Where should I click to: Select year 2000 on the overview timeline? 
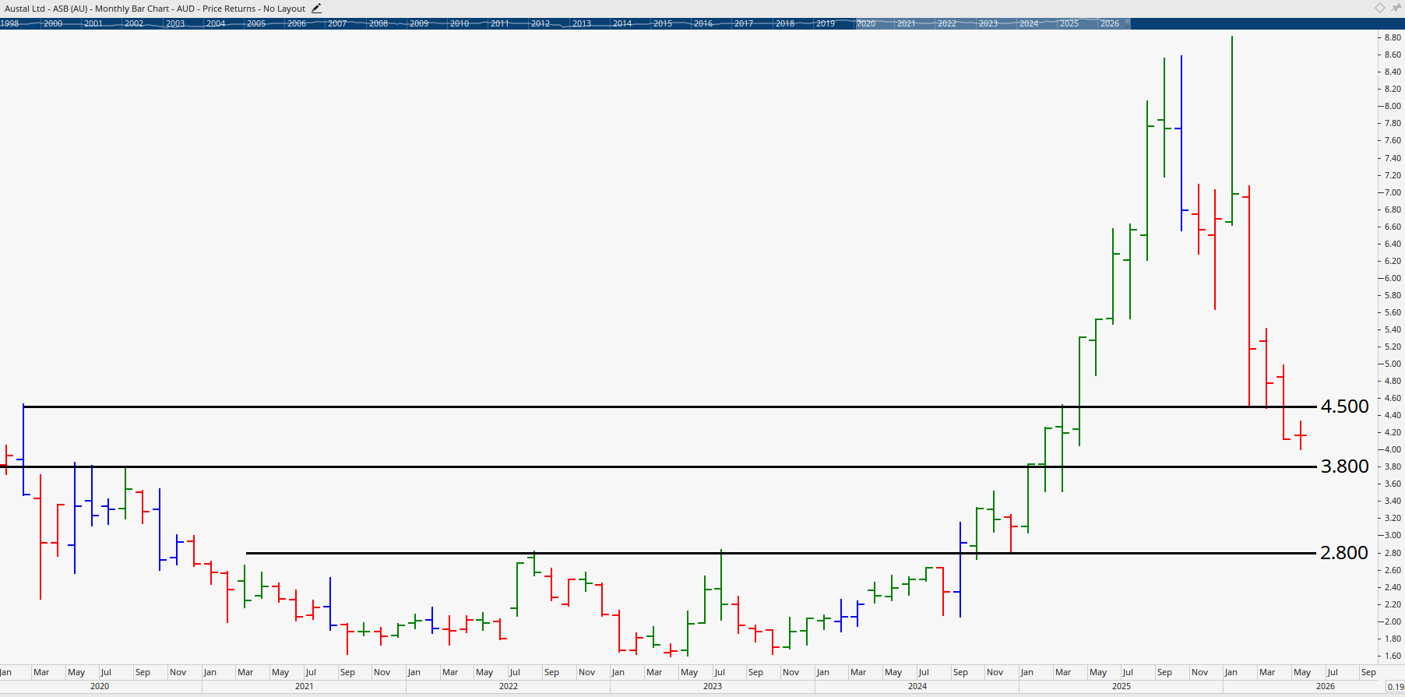pyautogui.click(x=53, y=23)
